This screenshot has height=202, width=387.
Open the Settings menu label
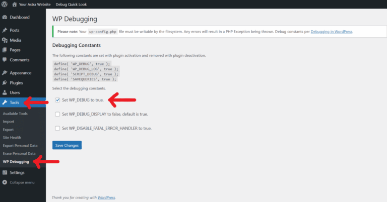[17, 172]
